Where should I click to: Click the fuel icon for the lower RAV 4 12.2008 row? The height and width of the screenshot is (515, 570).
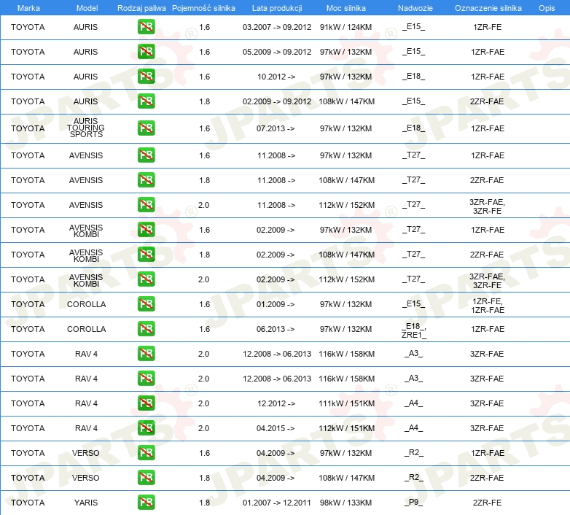pyautogui.click(x=146, y=379)
